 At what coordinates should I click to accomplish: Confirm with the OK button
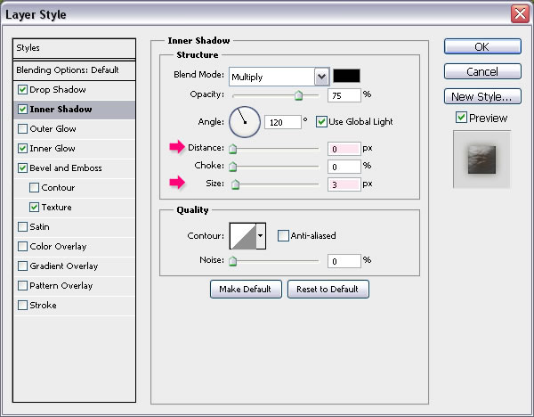(482, 46)
